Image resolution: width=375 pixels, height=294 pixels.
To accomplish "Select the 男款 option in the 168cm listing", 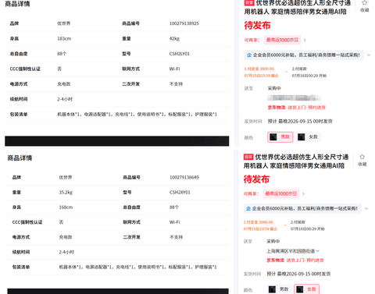I will coord(279,289).
